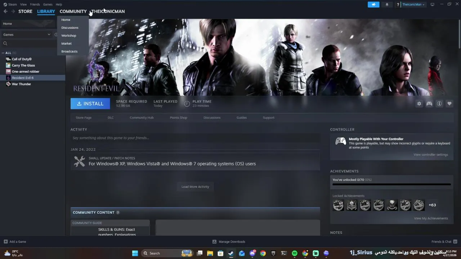Show game info icon
Screen dimensions: 461x259
(x=439, y=104)
